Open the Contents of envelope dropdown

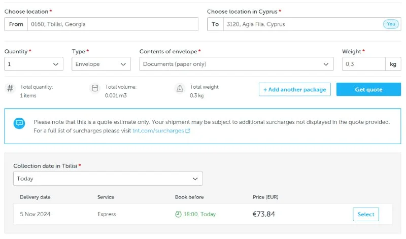pyautogui.click(x=236, y=64)
